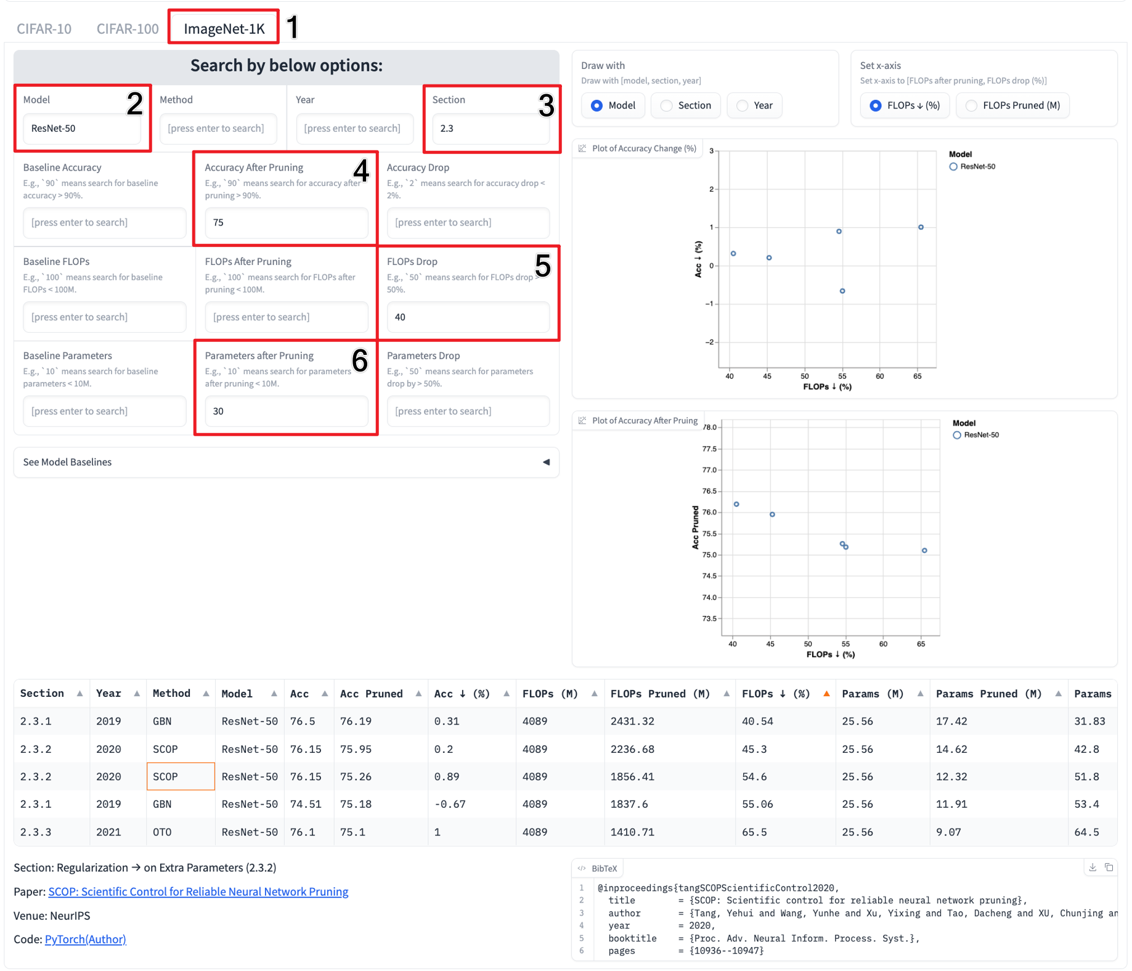Click the Method column sort arrow
The height and width of the screenshot is (971, 1132).
(x=206, y=694)
